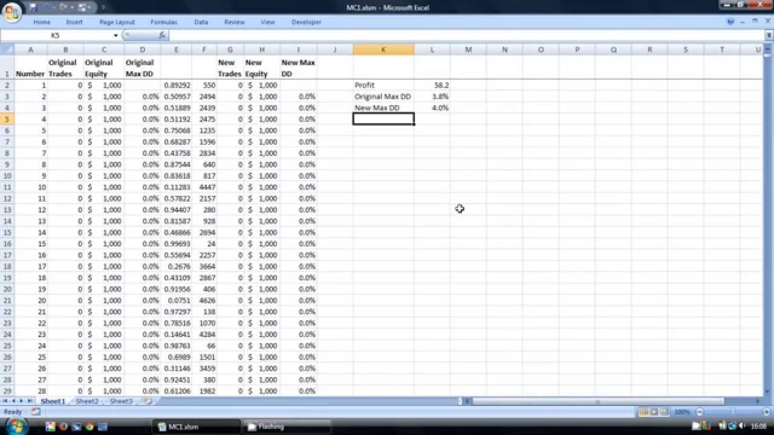Open the Windows Start orb
774x435 pixels.
(16, 426)
